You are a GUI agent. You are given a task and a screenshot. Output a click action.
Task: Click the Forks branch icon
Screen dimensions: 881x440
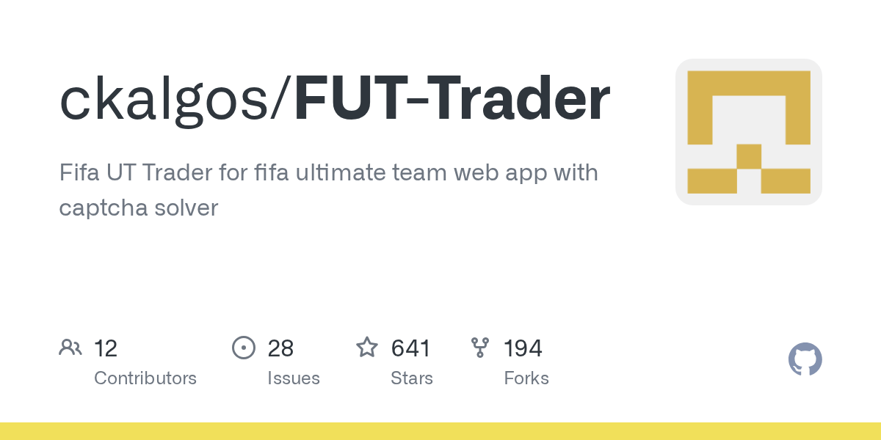pyautogui.click(x=480, y=348)
